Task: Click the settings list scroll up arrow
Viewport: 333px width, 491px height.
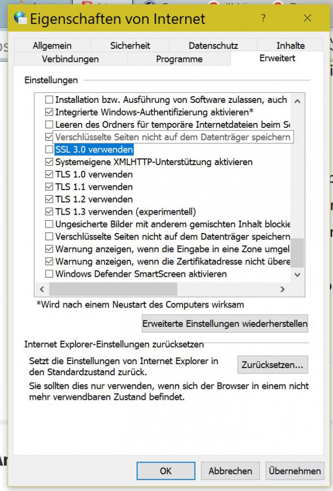Action: pos(297,101)
